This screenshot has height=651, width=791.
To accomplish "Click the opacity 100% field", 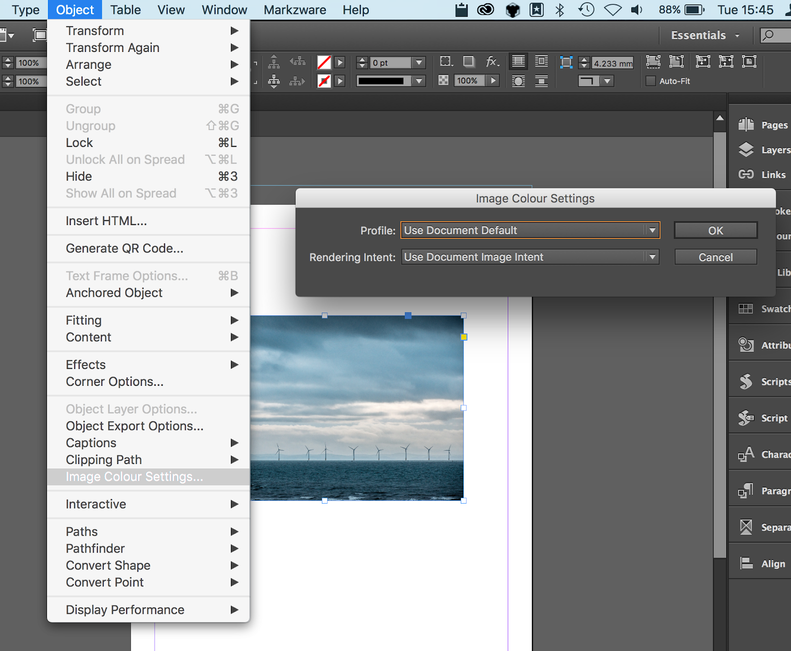I will pyautogui.click(x=470, y=80).
